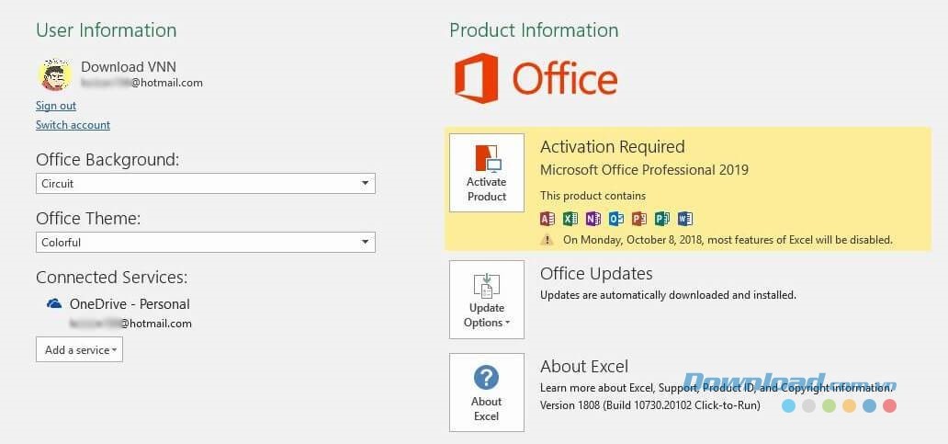Click the 'Version 1808' build text
This screenshot has width=948, height=444.
coord(650,405)
